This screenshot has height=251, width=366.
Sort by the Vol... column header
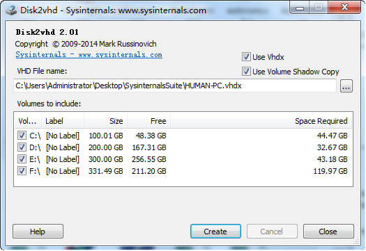[x=28, y=121]
